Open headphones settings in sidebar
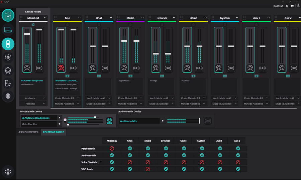 click(x=8, y=71)
